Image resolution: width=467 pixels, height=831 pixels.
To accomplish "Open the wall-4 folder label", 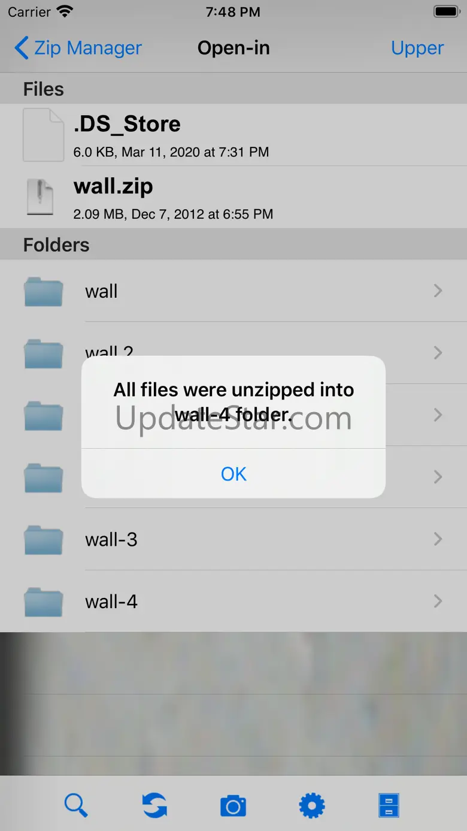I will pos(111,602).
